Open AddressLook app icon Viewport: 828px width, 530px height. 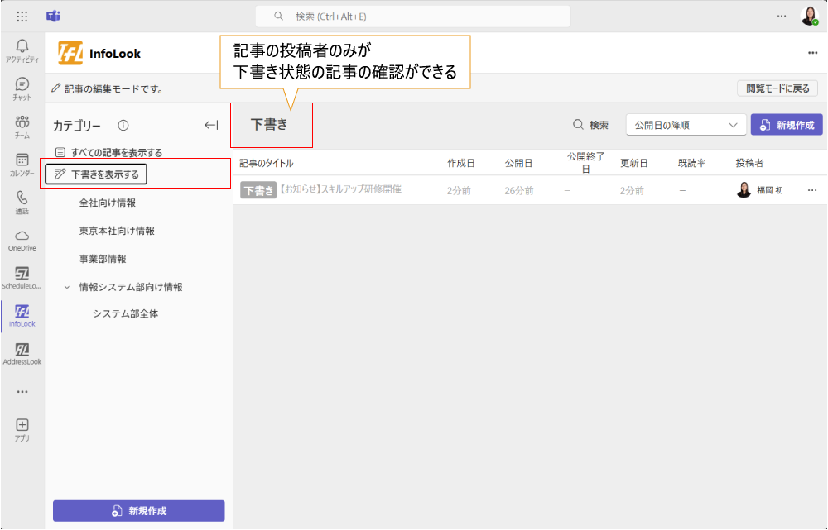coord(22,353)
